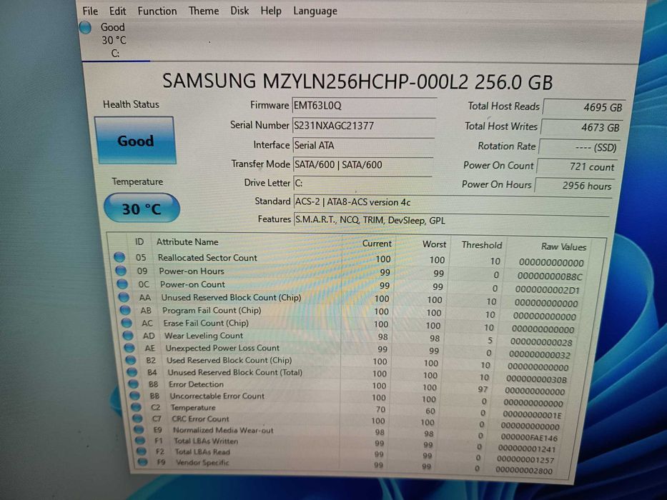Click status icon for Used Reserved Block Count
Image resolution: width=667 pixels, height=500 pixels.
[131, 360]
